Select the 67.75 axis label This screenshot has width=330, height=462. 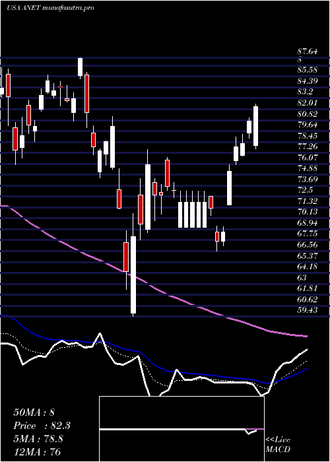[308, 234]
